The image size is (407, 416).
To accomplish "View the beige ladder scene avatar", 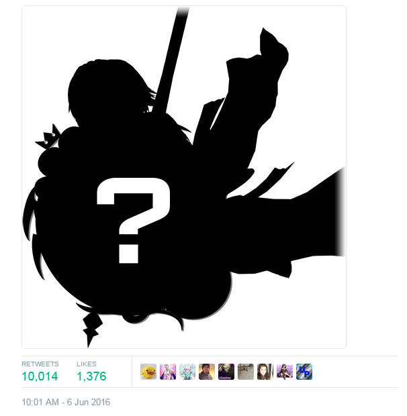I will point(246,372).
